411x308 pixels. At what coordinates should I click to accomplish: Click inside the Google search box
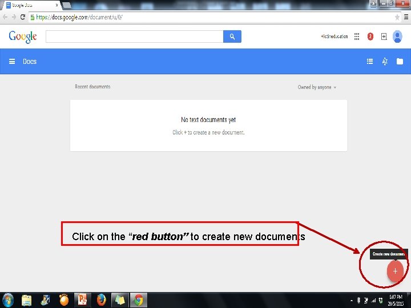135,37
